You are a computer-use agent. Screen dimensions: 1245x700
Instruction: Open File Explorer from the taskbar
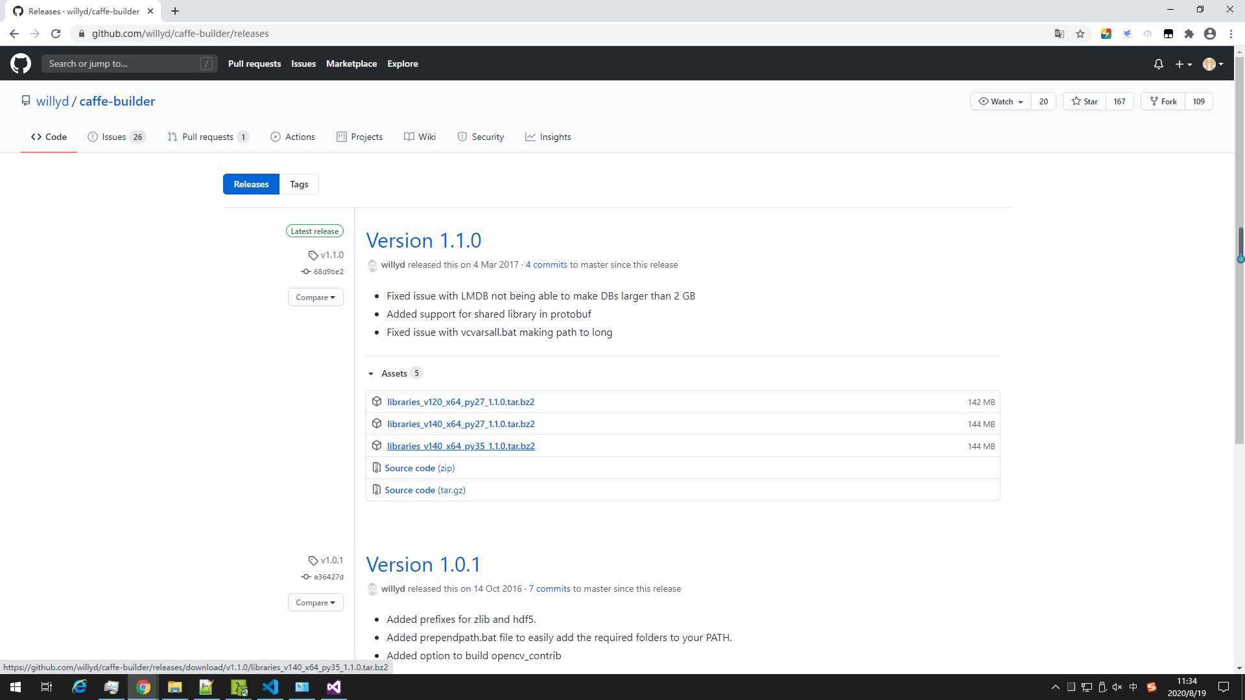pyautogui.click(x=175, y=687)
